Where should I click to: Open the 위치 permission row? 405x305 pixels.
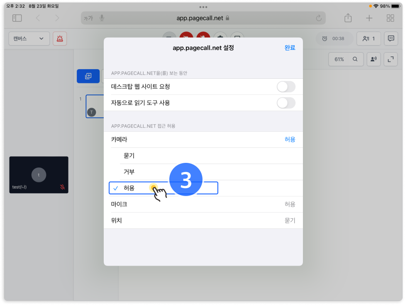pos(203,220)
